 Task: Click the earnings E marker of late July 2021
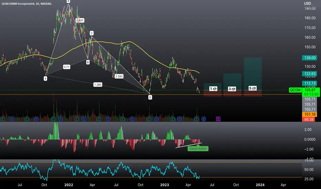click(x=27, y=119)
